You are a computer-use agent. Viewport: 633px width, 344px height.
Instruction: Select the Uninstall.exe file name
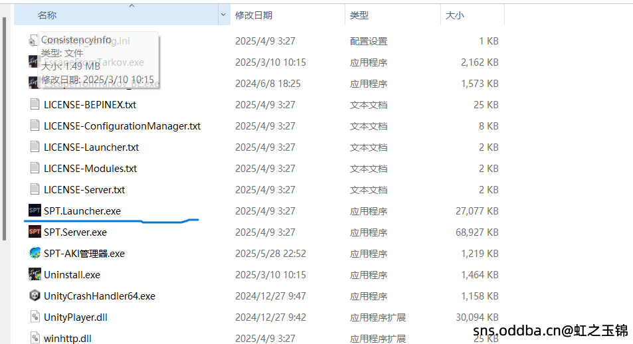72,275
